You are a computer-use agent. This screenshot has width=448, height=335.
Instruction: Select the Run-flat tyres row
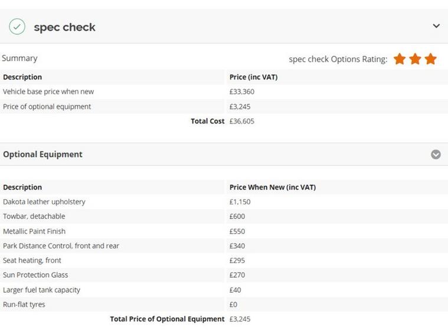(24, 304)
